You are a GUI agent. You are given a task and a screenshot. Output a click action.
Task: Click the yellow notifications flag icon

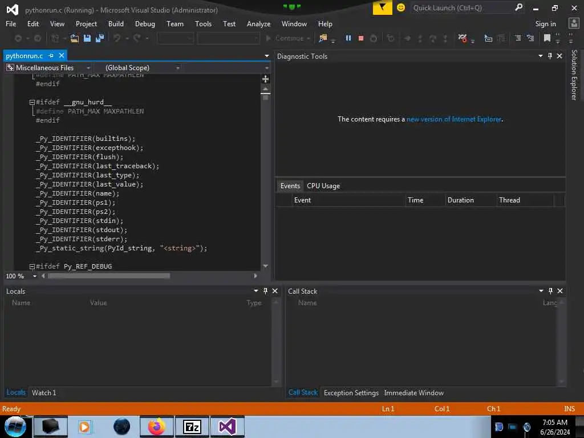tap(382, 7)
